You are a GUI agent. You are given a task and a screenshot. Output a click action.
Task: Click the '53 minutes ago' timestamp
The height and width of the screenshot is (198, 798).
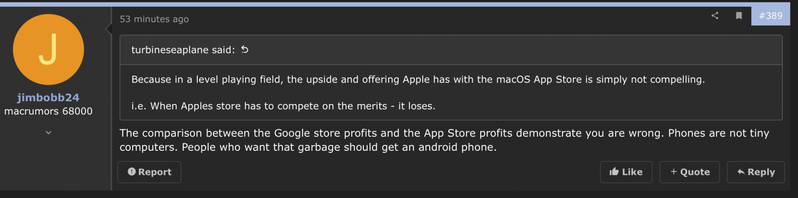154,19
